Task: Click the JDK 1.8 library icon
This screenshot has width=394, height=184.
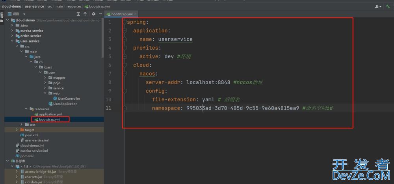Action: tap(17, 166)
